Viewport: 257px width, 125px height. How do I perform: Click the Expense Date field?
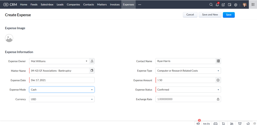coord(62,80)
